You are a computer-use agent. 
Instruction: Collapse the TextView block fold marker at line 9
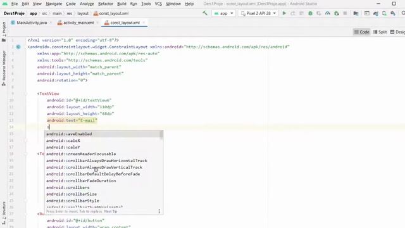(26, 94)
